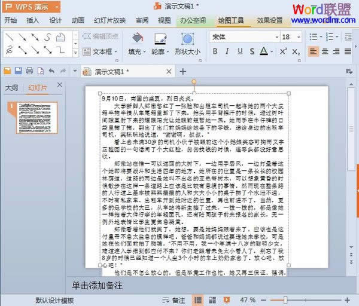The width and height of the screenshot is (359, 306).
Task: Switch to Normal view icon in status bar
Action: (198, 300)
